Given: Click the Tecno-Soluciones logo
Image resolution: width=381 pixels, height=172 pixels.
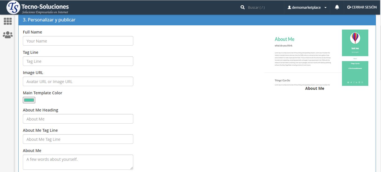Looking at the screenshot, I should [38, 7].
